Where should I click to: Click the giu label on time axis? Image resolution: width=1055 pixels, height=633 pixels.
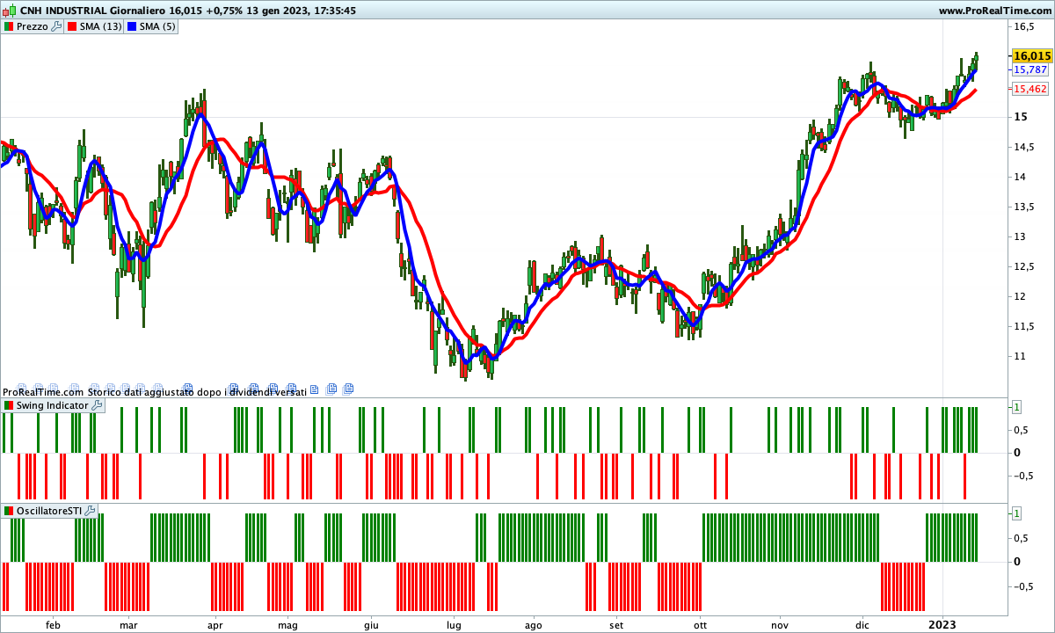371,624
